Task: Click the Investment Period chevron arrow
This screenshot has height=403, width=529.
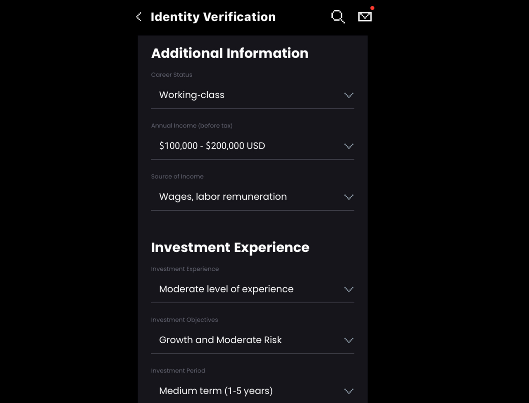Action: pos(349,391)
